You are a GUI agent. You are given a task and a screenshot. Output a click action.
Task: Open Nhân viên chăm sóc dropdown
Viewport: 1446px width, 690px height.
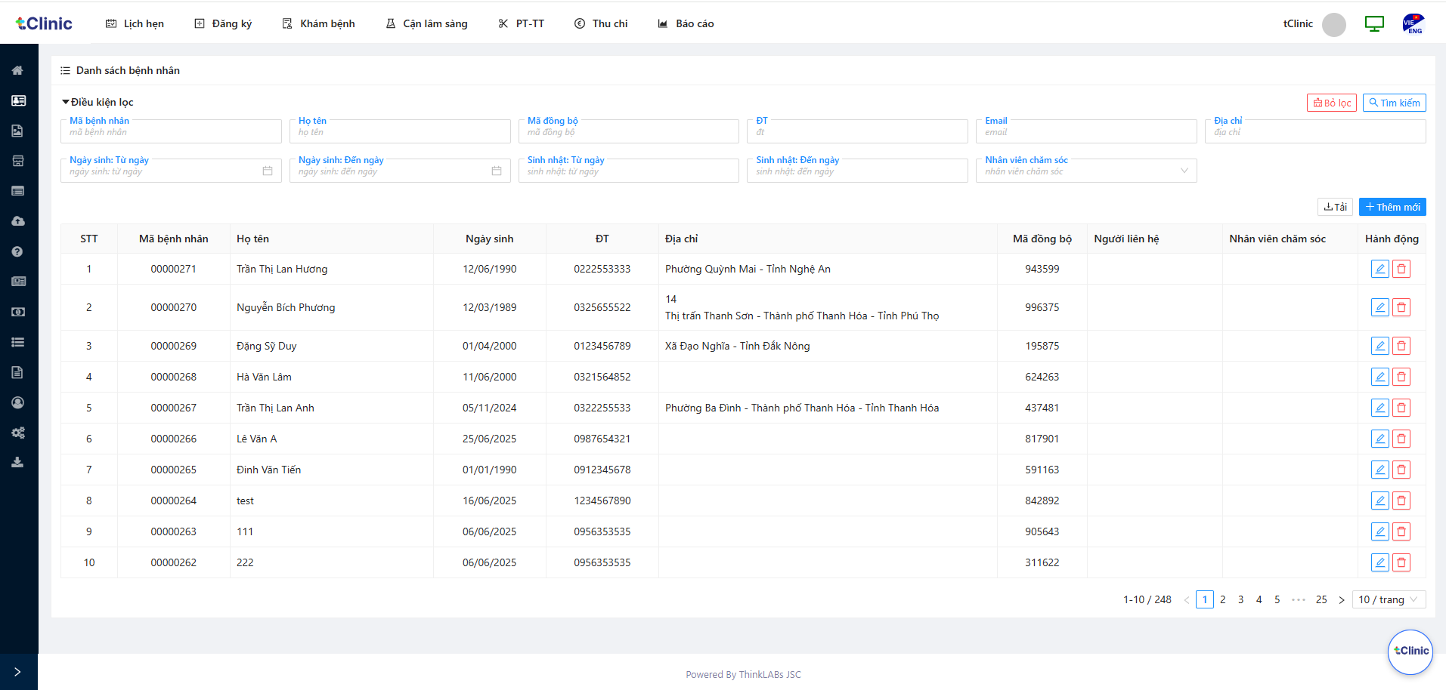[x=1086, y=171]
